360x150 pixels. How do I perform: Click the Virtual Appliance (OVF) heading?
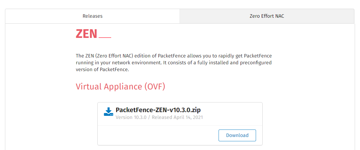click(x=121, y=86)
